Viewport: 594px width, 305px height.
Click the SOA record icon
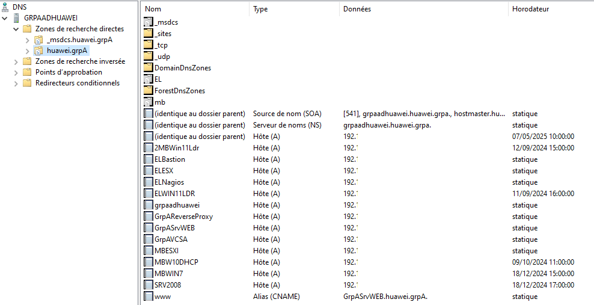148,113
